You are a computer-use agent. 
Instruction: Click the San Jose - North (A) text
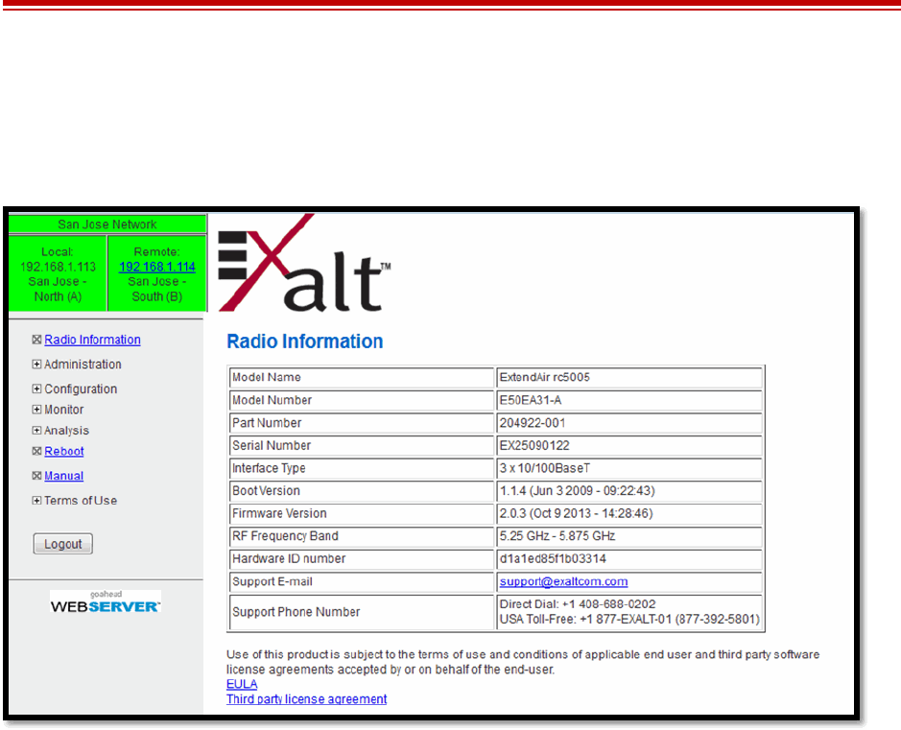pos(58,289)
